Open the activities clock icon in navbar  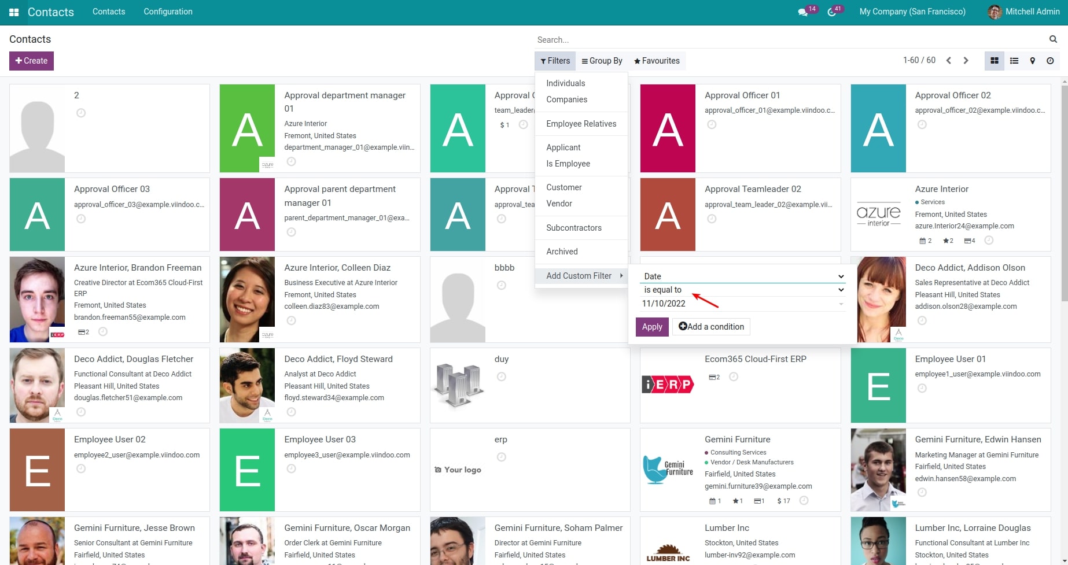(832, 12)
